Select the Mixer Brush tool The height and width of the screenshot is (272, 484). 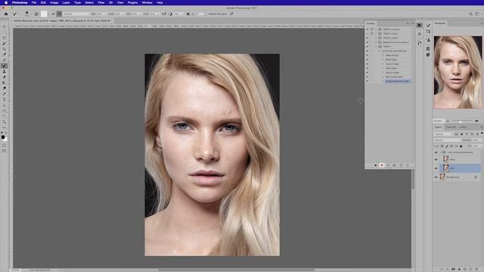4,66
